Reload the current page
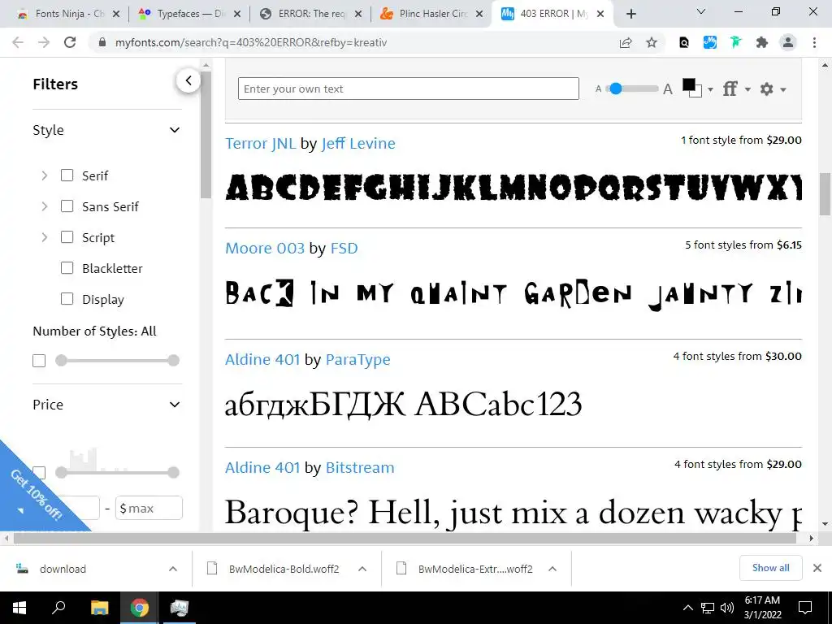832x624 pixels. pyautogui.click(x=70, y=42)
